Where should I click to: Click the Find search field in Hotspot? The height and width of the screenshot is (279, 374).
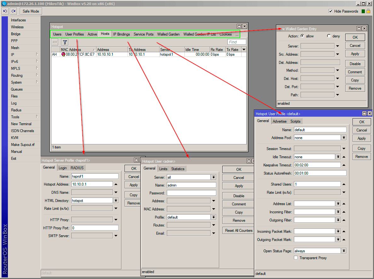coord(237,42)
